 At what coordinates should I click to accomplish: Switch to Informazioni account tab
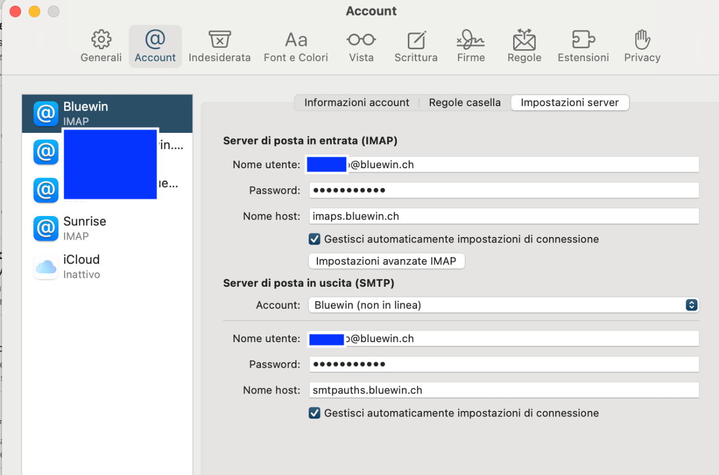pos(357,103)
